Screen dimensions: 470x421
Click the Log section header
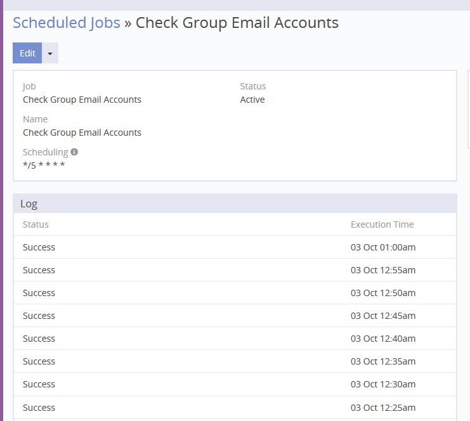point(29,204)
